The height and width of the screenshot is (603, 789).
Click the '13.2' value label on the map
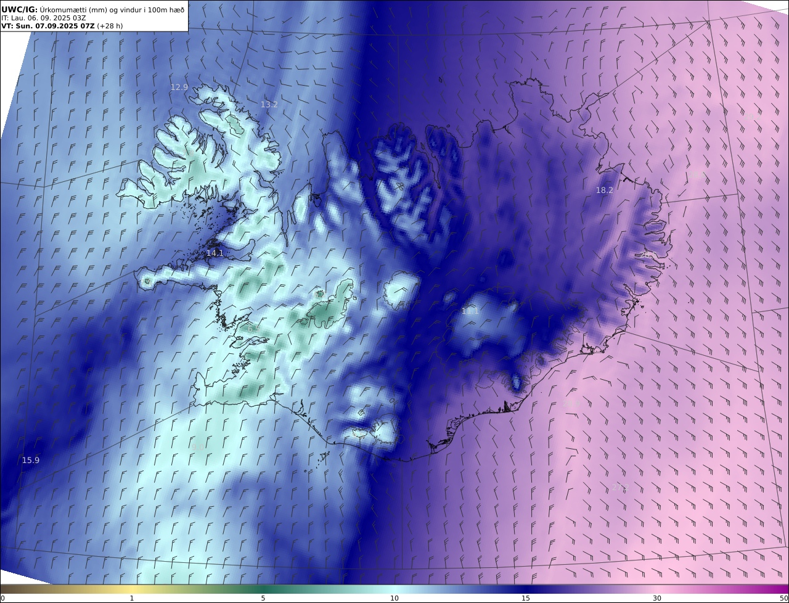[x=269, y=105]
